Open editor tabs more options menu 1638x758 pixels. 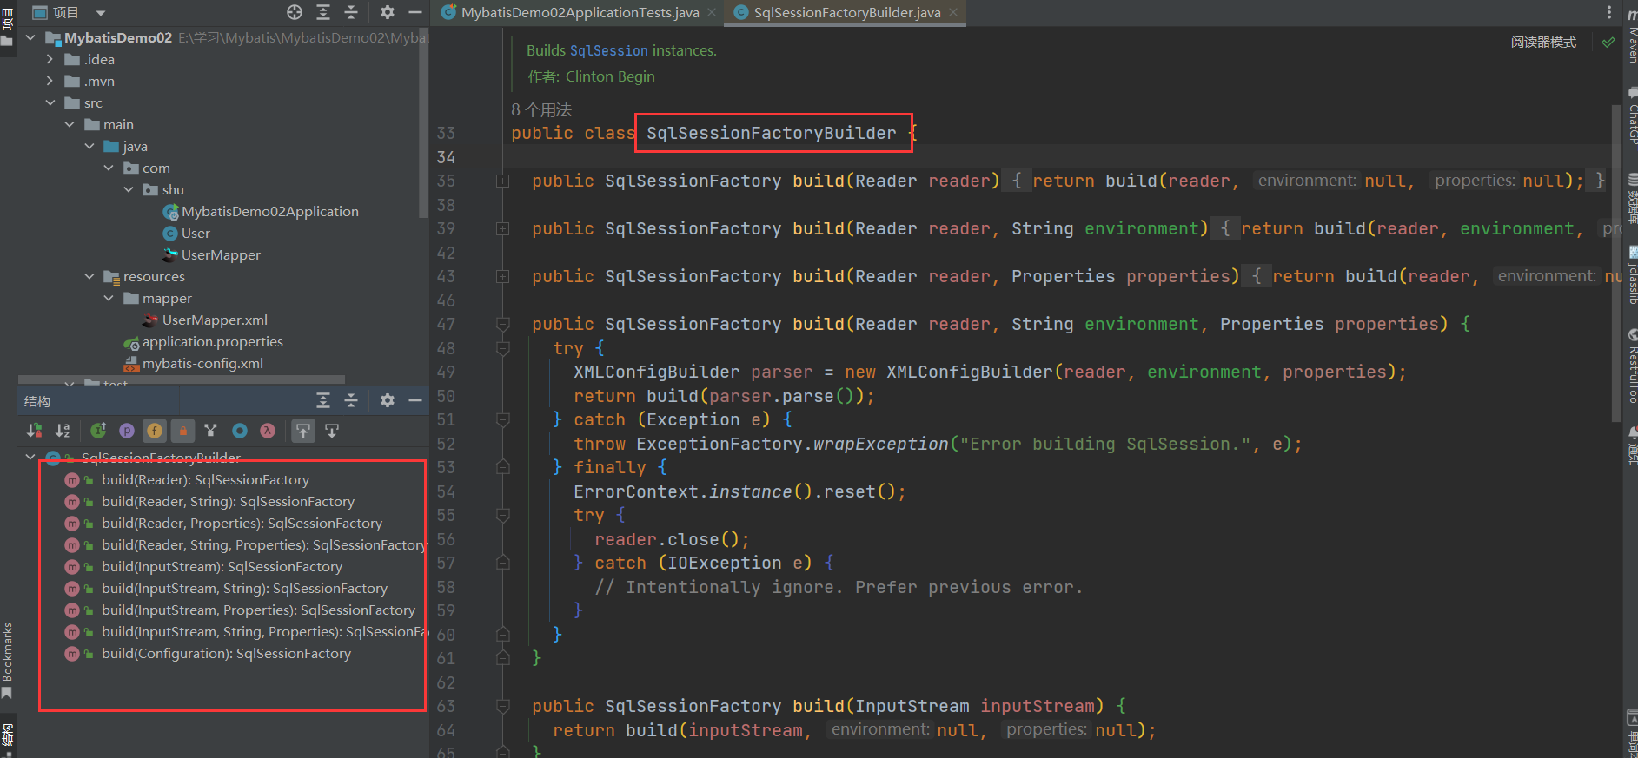coord(1608,12)
